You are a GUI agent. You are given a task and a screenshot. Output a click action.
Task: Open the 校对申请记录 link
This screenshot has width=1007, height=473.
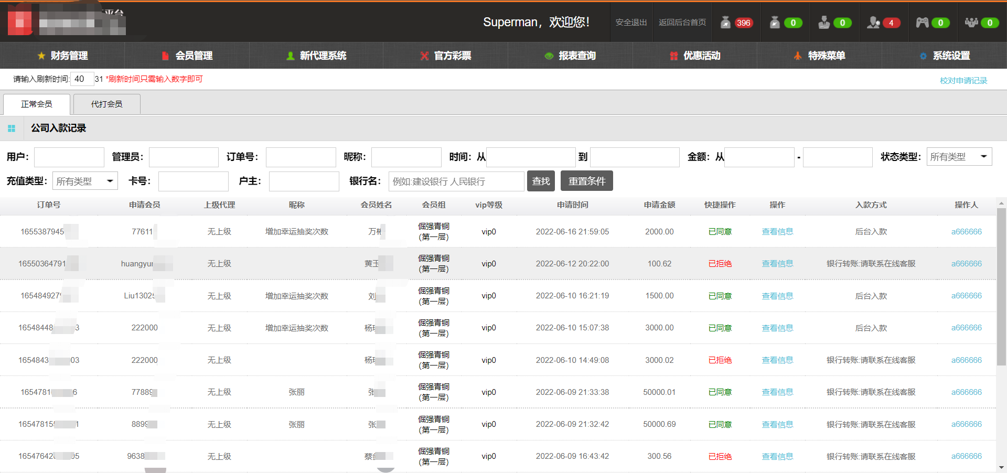coord(963,80)
